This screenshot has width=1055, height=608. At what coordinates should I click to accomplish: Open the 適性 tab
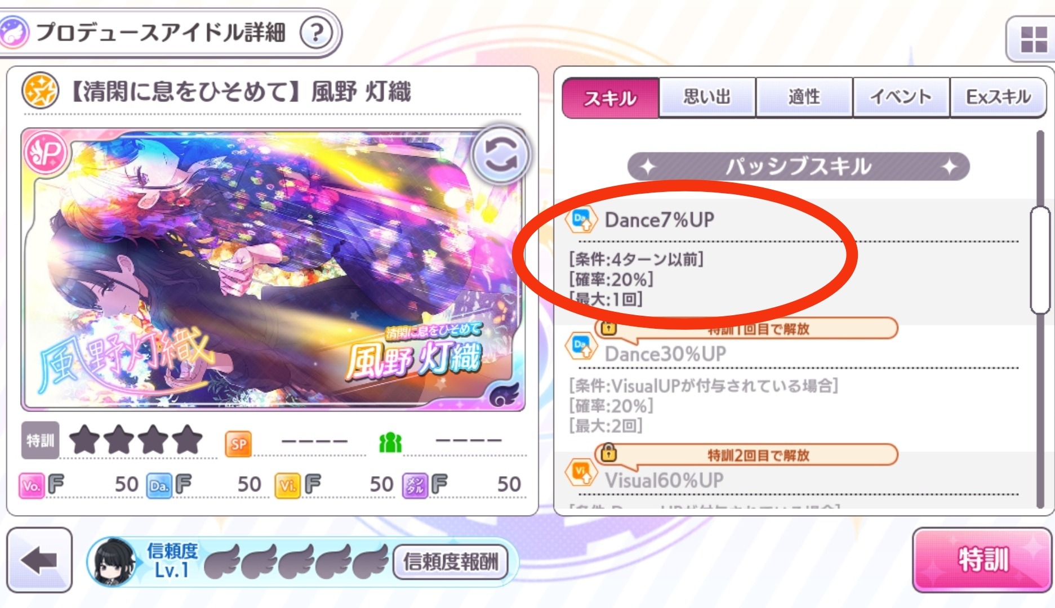coord(804,97)
